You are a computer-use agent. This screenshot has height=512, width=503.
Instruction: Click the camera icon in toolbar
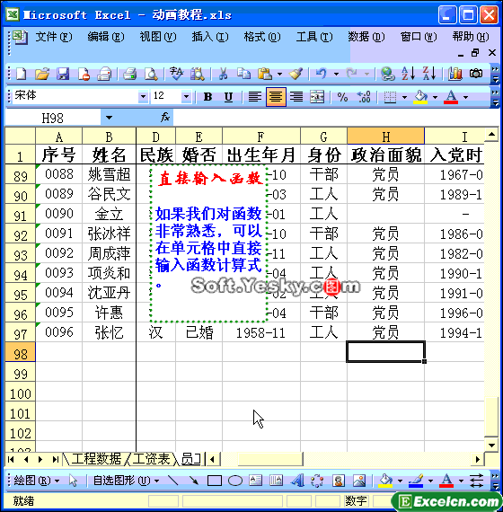476,74
